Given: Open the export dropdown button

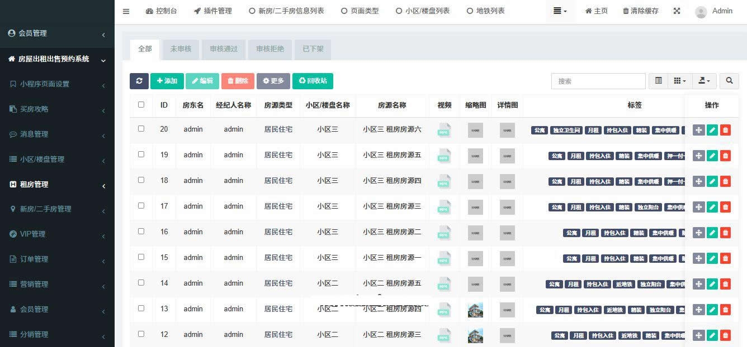Looking at the screenshot, I should 704,81.
